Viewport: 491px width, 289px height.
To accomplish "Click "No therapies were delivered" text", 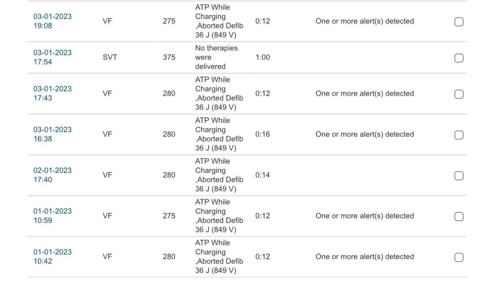I will 216,57.
